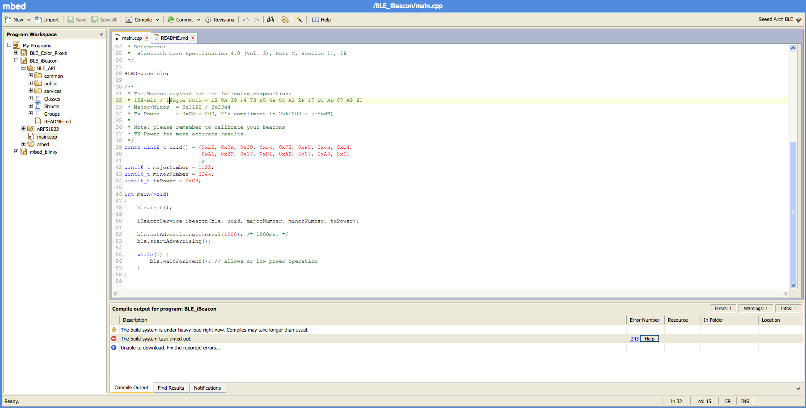Click the Redo arrow icon

[257, 20]
